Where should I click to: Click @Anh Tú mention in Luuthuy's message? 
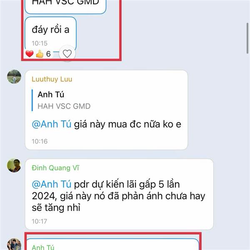pyautogui.click(x=52, y=124)
